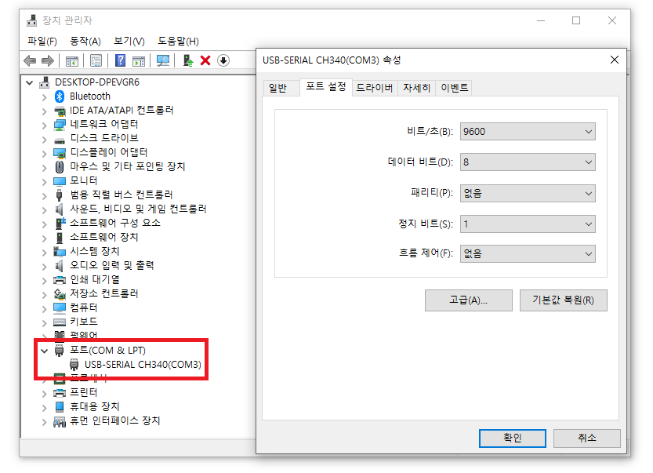Click the circled down-arrow toolbar icon
653x473 pixels.
pos(223,61)
